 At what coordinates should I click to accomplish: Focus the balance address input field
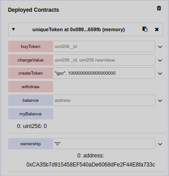[104, 100]
